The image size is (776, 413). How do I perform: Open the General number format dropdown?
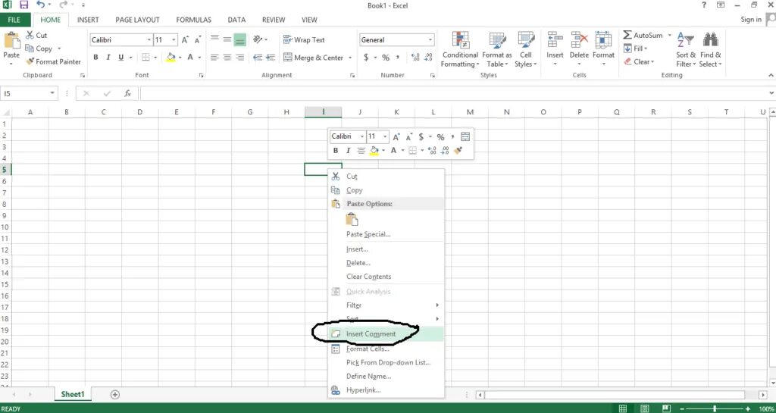430,40
